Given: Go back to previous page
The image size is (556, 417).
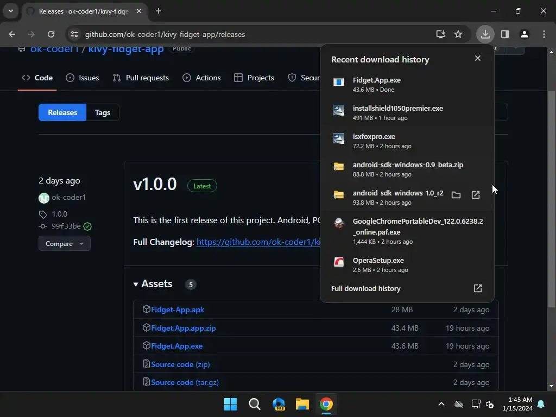Looking at the screenshot, I should [12, 34].
